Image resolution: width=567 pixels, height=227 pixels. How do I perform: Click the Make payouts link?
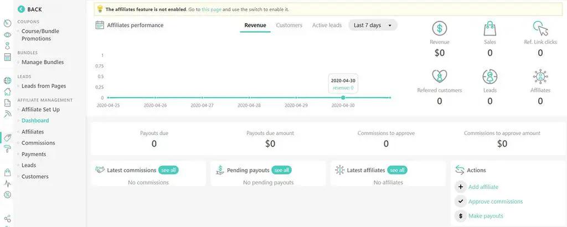click(486, 216)
